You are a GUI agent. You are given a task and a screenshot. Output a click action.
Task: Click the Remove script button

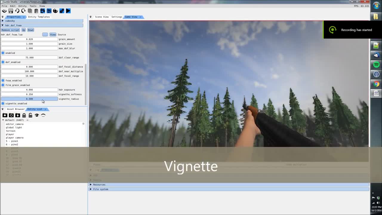point(10,30)
